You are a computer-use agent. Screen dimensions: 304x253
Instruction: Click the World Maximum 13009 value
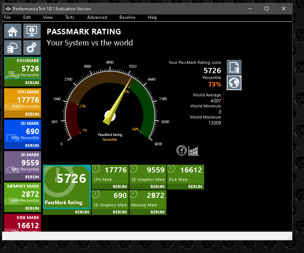pos(215,123)
